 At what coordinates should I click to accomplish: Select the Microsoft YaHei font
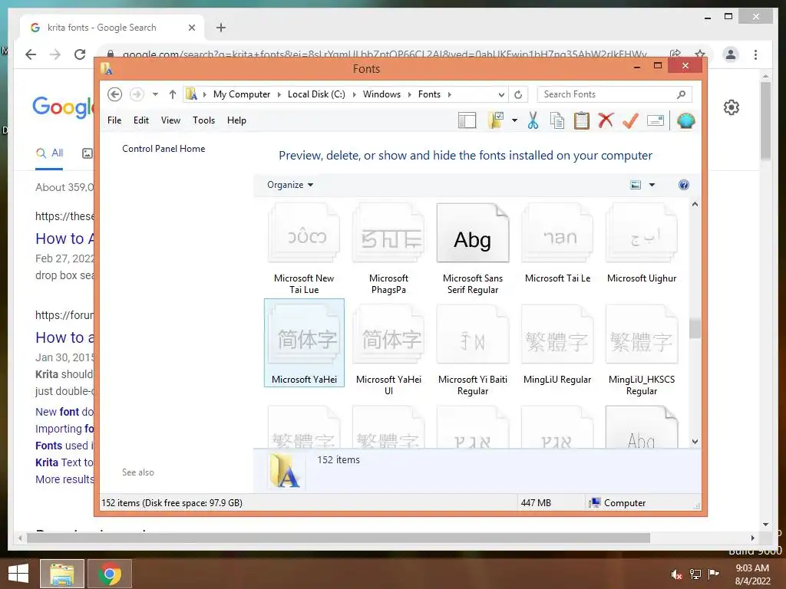click(x=304, y=343)
